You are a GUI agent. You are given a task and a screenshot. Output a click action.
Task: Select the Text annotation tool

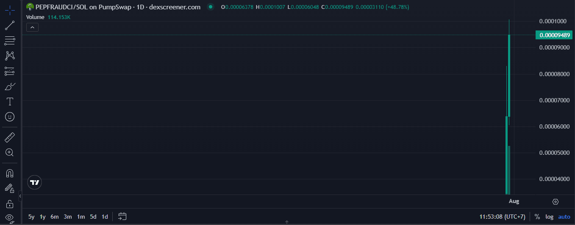tap(10, 102)
